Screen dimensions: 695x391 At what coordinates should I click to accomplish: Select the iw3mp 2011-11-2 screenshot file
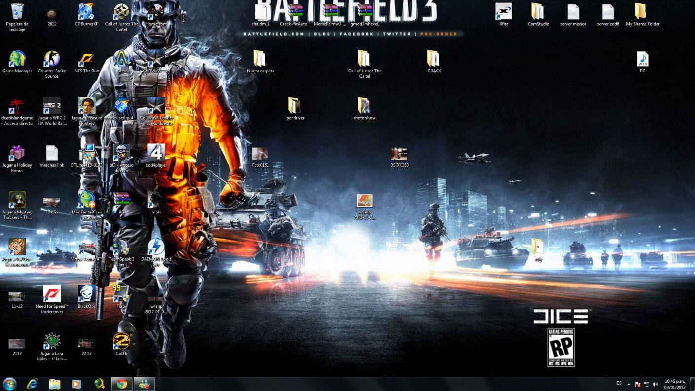click(x=365, y=201)
